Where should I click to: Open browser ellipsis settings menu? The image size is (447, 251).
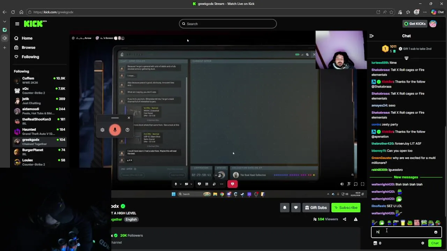425,12
